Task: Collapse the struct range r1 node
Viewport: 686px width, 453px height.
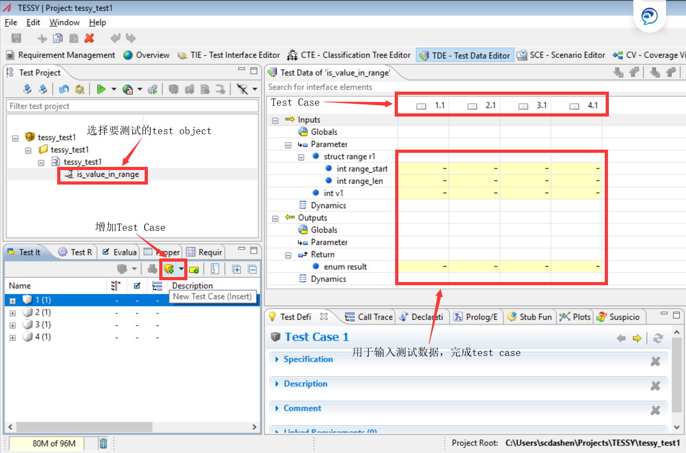Action: [301, 157]
